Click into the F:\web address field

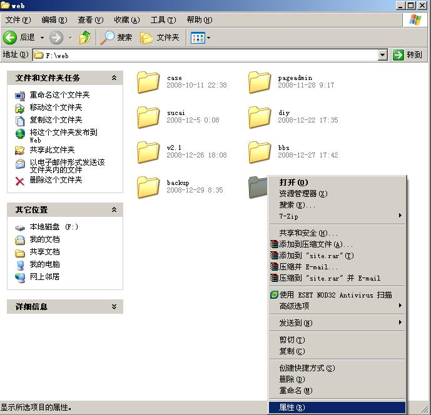pos(206,55)
